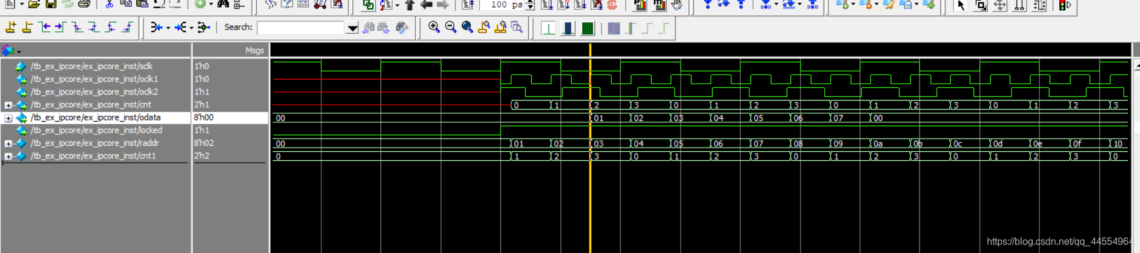This screenshot has width=1140, height=253.
Task: Navigate back with the black left arrow
Action: pyautogui.click(x=426, y=5)
